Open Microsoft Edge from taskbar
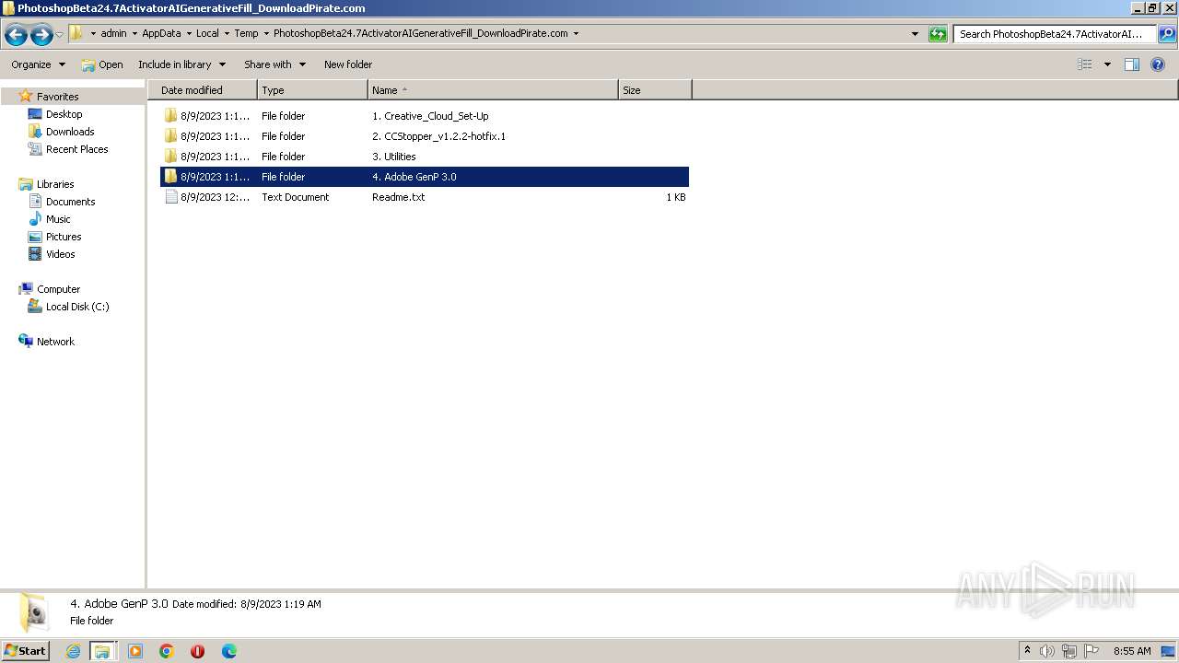The image size is (1179, 663). [229, 651]
